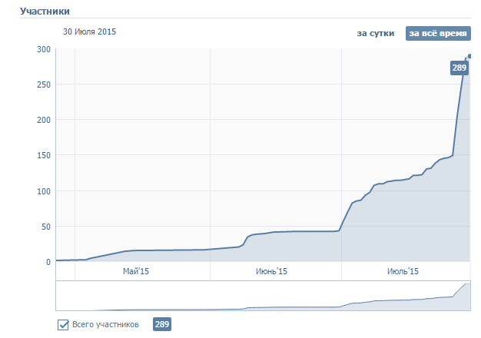Screen dimensions: 481x338
Task: Click the 100 value on the Y axis
Action: click(x=44, y=191)
